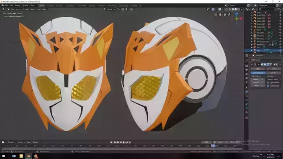Open the Render menu
Viewport: 283px width, 159px height.
pos(18,5)
